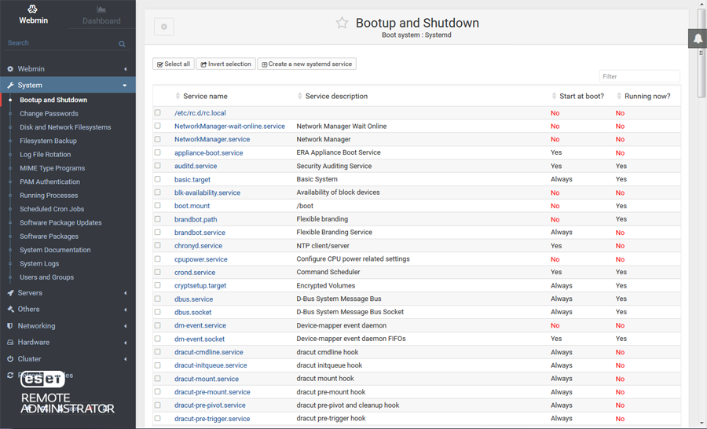Focus the sidebar Search field
707x429 pixels.
click(x=62, y=43)
